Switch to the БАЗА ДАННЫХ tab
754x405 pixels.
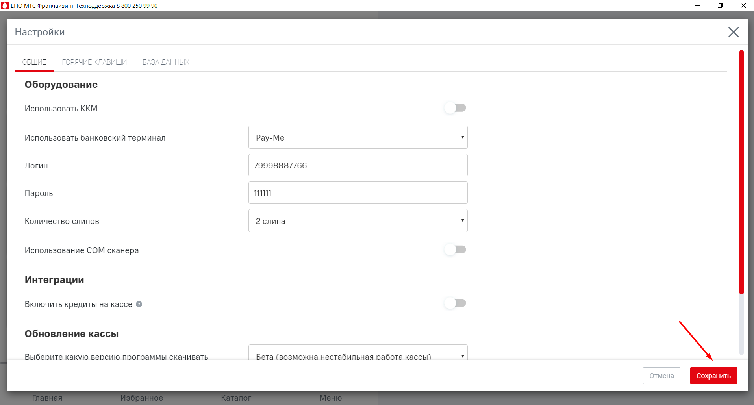[x=166, y=62]
